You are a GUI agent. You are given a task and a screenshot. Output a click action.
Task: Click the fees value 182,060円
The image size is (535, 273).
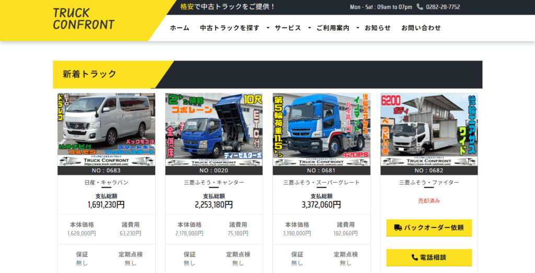click(346, 233)
